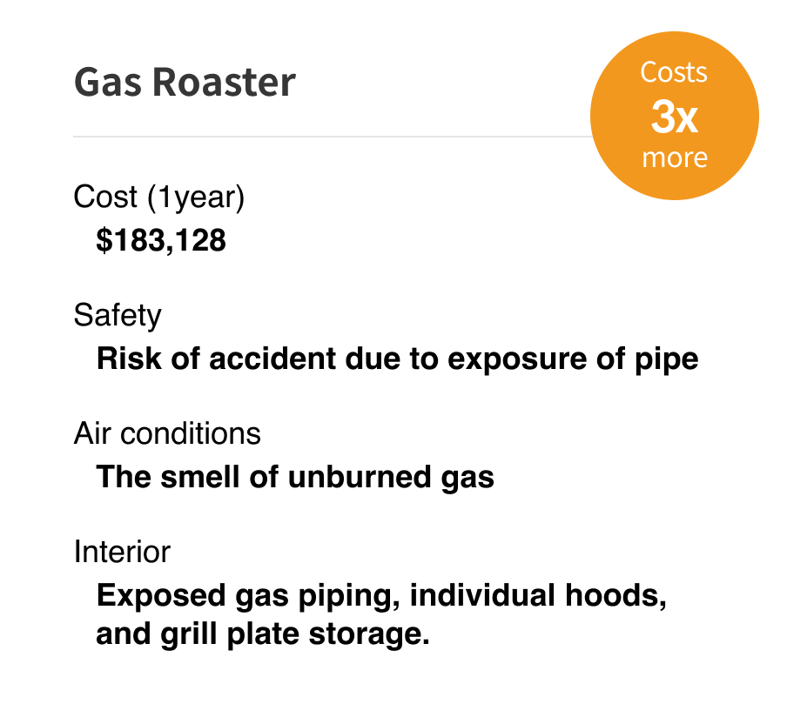The width and height of the screenshot is (787, 724).
Task: Click the word gas in Air conditions description
Action: 467,479
